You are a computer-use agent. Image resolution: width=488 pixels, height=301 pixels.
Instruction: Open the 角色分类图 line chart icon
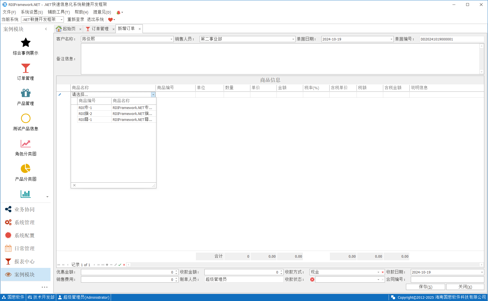(x=26, y=144)
